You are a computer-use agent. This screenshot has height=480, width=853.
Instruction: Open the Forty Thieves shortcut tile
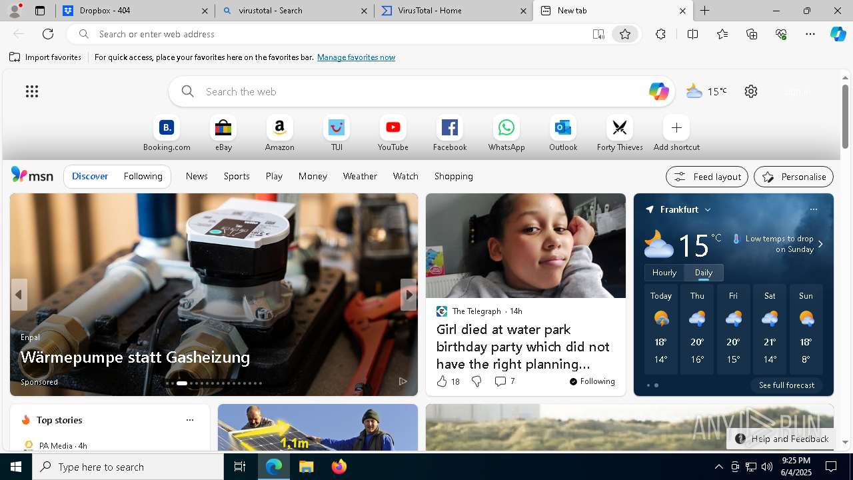pyautogui.click(x=620, y=133)
